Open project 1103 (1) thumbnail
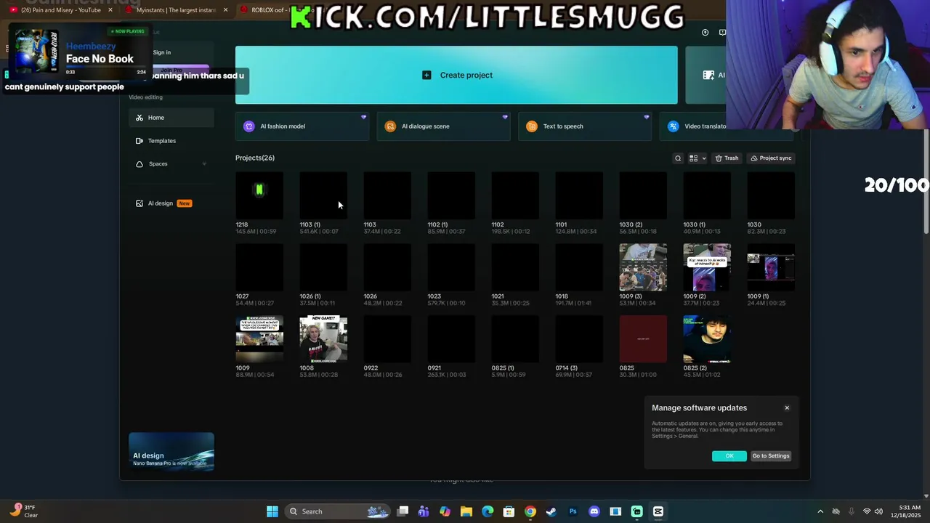This screenshot has width=930, height=523. click(323, 196)
